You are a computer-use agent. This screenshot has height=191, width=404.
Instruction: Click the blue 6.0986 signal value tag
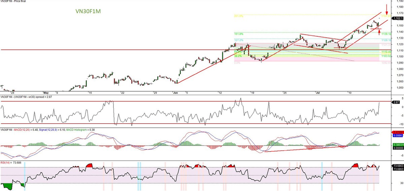tap(397, 135)
